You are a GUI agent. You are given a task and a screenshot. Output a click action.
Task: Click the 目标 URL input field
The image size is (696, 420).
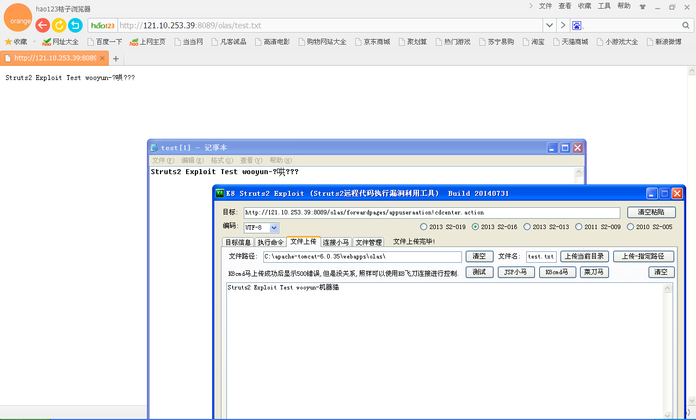coord(432,213)
